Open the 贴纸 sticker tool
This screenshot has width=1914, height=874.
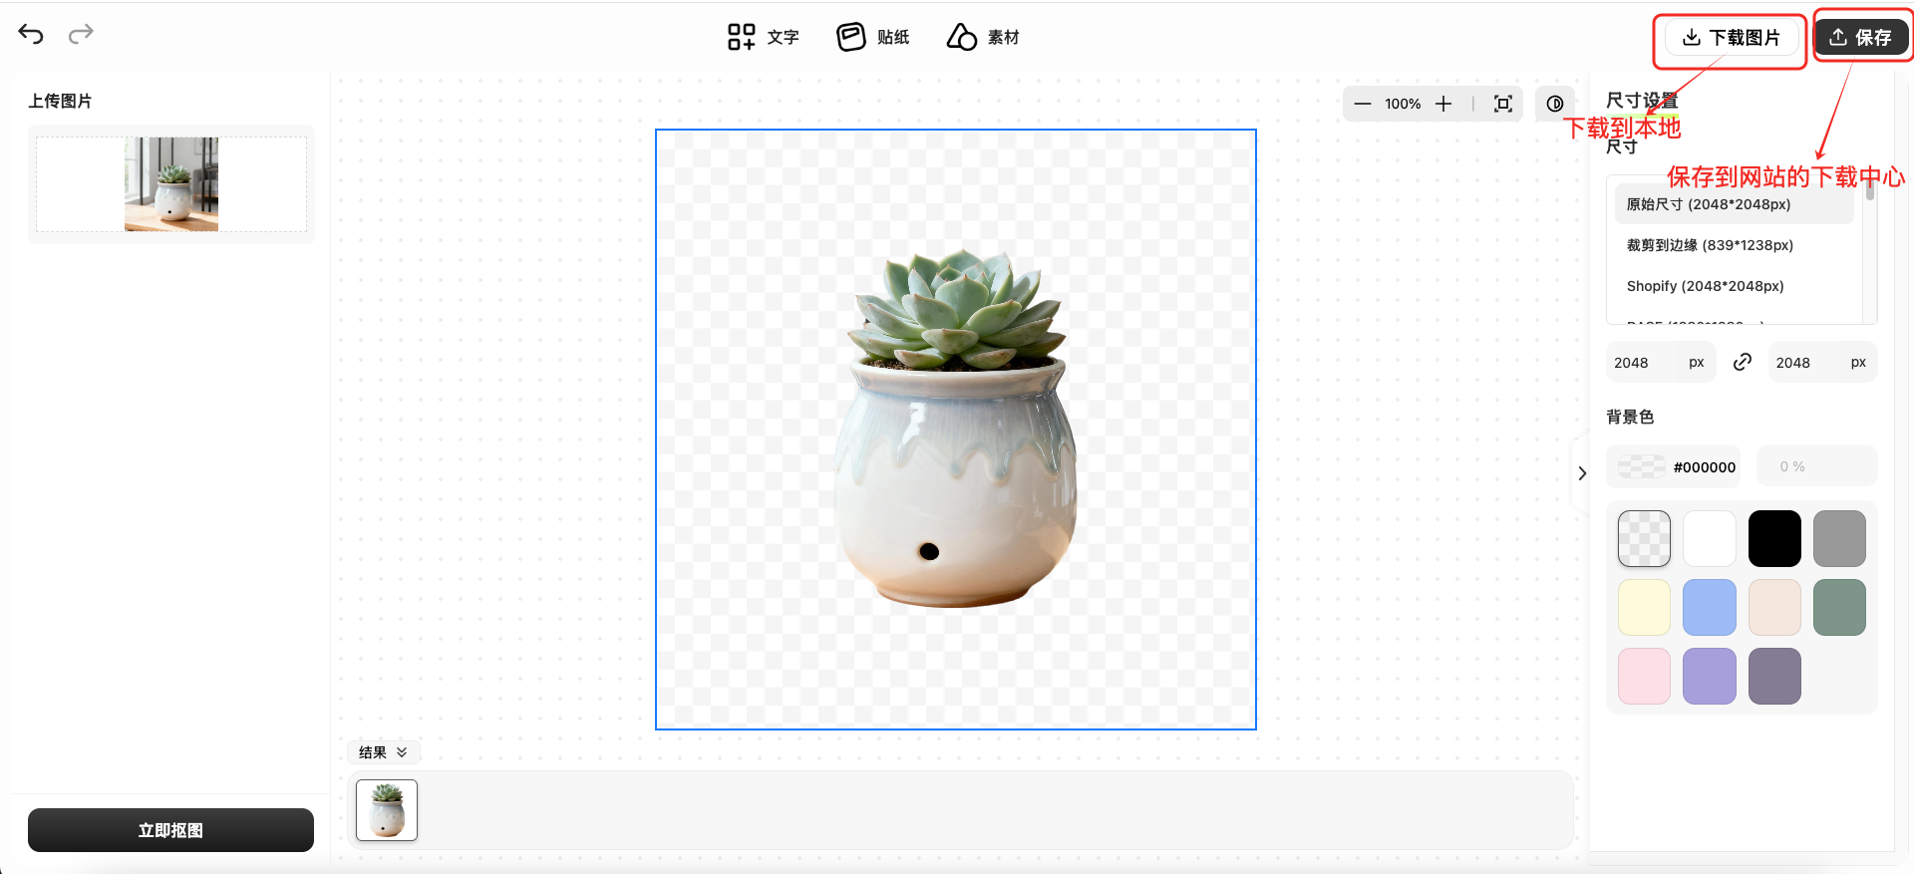[x=872, y=38]
